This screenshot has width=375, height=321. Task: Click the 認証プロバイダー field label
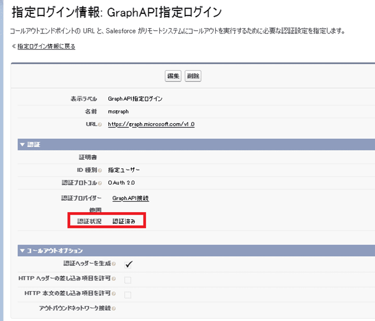point(81,198)
